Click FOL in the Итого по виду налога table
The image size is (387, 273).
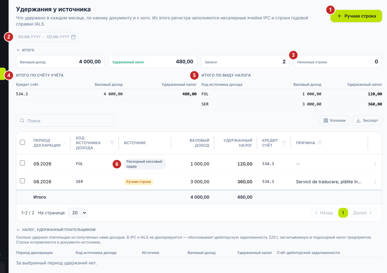pyautogui.click(x=205, y=94)
